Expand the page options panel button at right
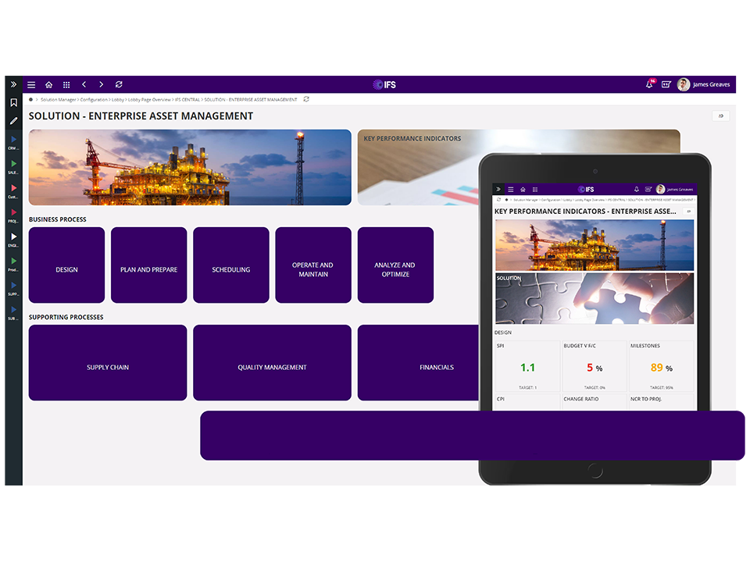 click(x=721, y=116)
